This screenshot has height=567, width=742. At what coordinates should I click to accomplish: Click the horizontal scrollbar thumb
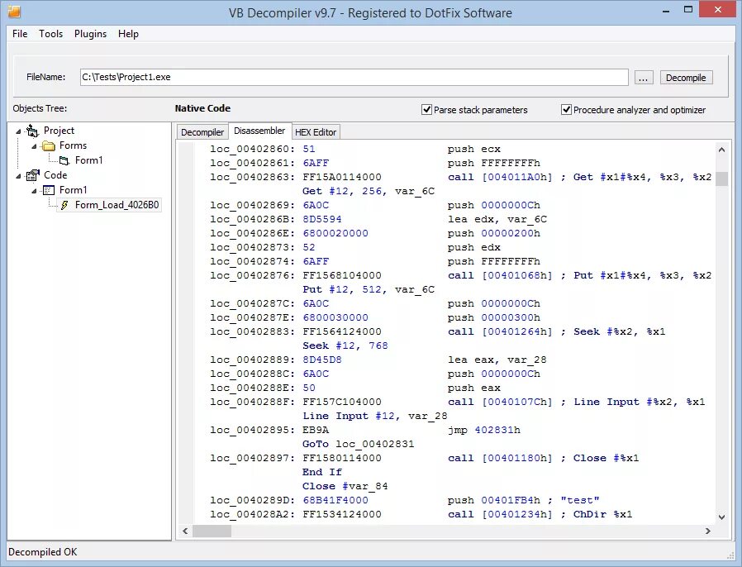212,531
